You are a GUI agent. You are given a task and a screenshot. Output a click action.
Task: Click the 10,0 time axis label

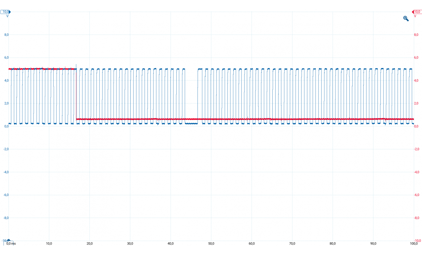coord(49,243)
